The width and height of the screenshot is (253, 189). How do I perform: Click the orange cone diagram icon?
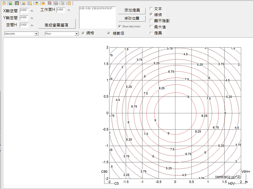(43, 3)
